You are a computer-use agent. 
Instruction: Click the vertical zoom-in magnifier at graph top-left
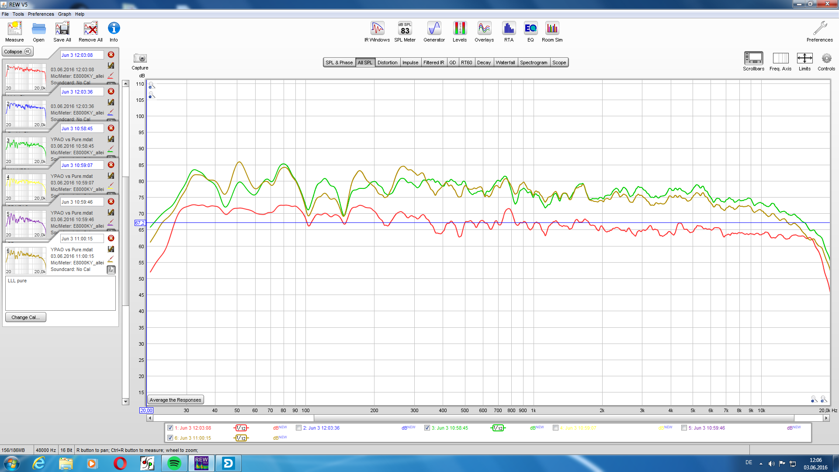point(152,86)
